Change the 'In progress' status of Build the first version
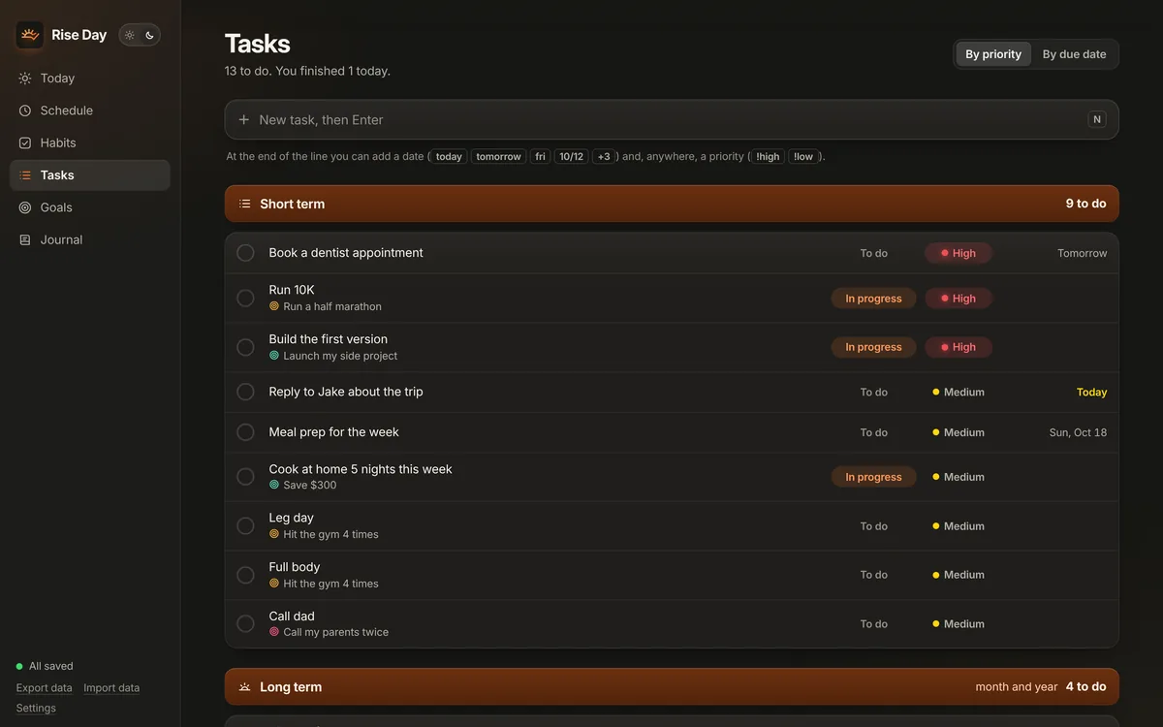1163x727 pixels. (x=873, y=347)
